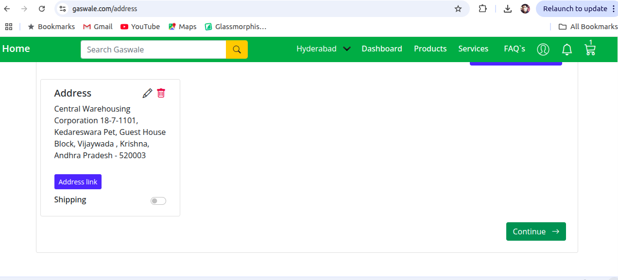The image size is (618, 280).
Task: Click the Address link button
Action: 78,182
